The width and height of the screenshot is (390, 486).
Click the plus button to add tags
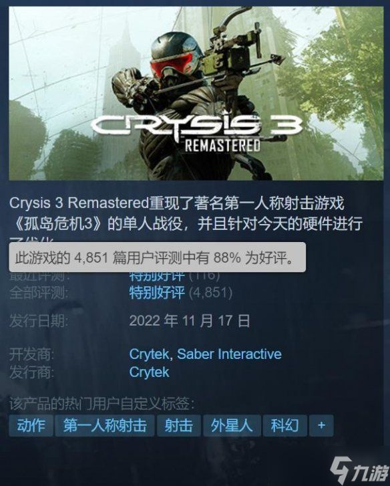click(321, 425)
